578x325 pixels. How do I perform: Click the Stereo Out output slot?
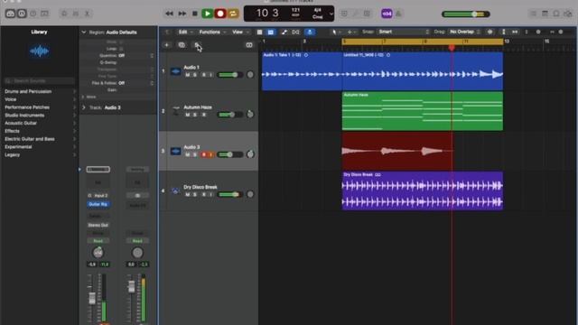(98, 225)
